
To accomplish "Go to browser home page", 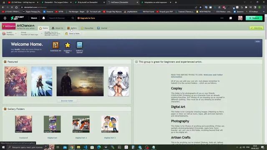I will (x=16, y=7).
